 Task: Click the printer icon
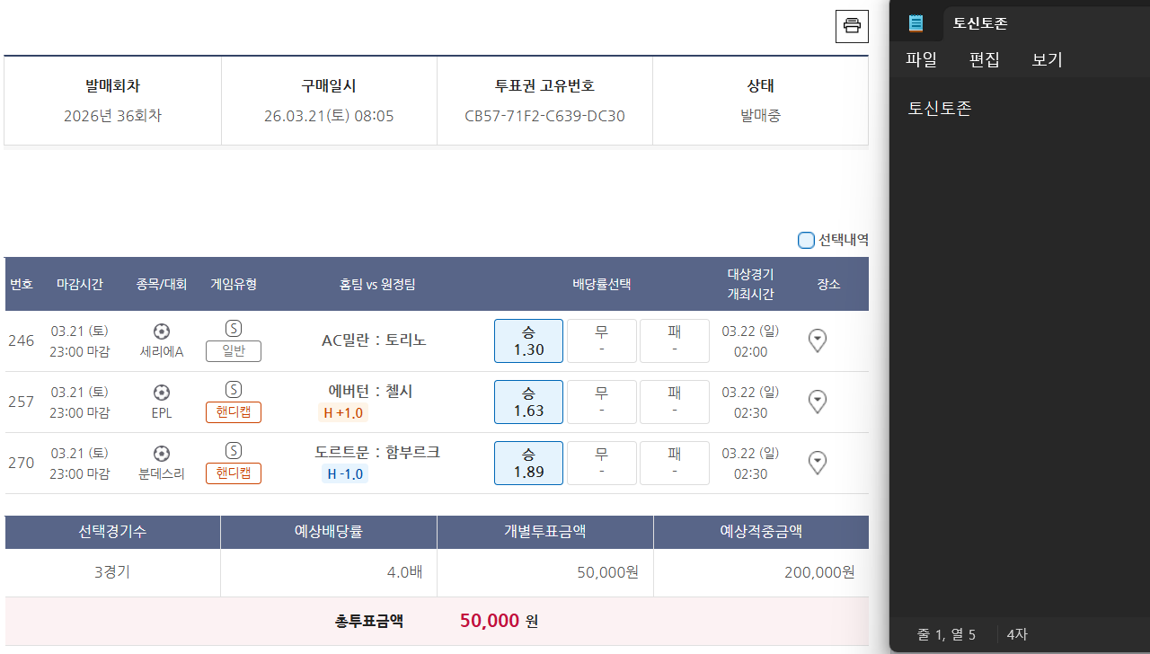(852, 25)
